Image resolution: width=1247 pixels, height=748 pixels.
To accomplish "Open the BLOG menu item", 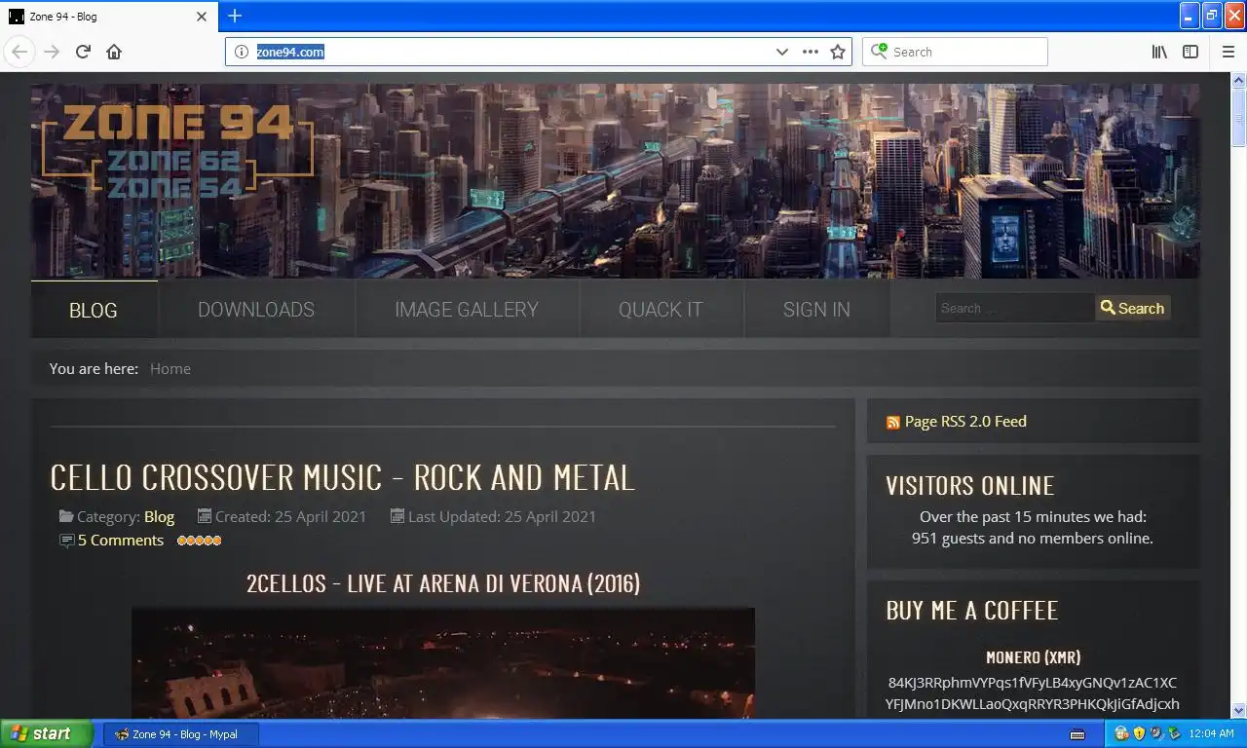I will click(94, 310).
